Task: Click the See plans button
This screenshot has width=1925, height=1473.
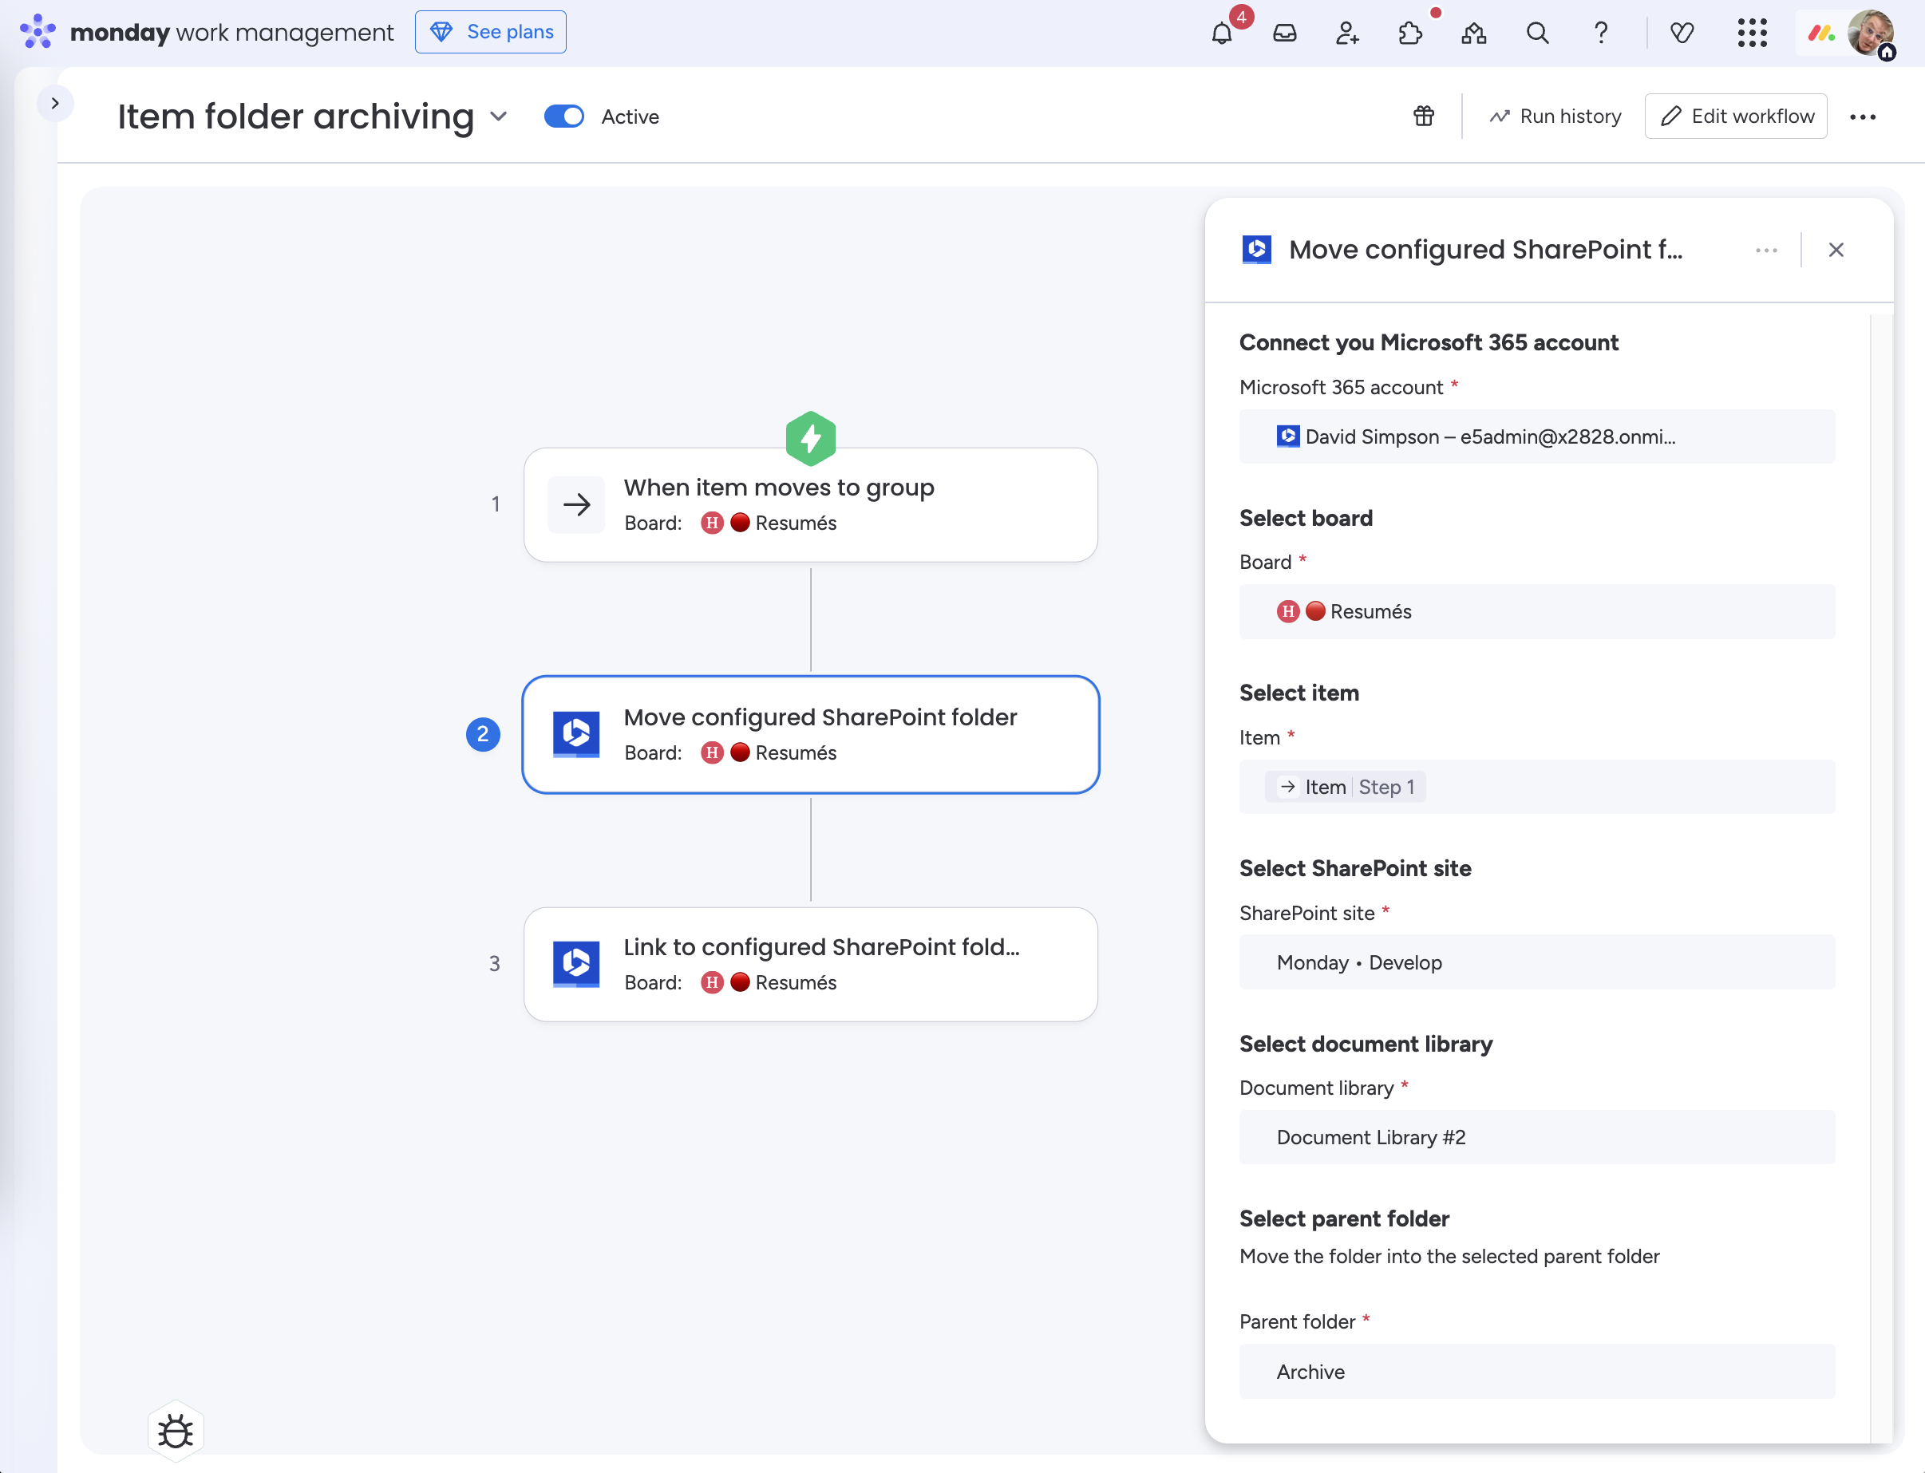Action: pos(490,33)
